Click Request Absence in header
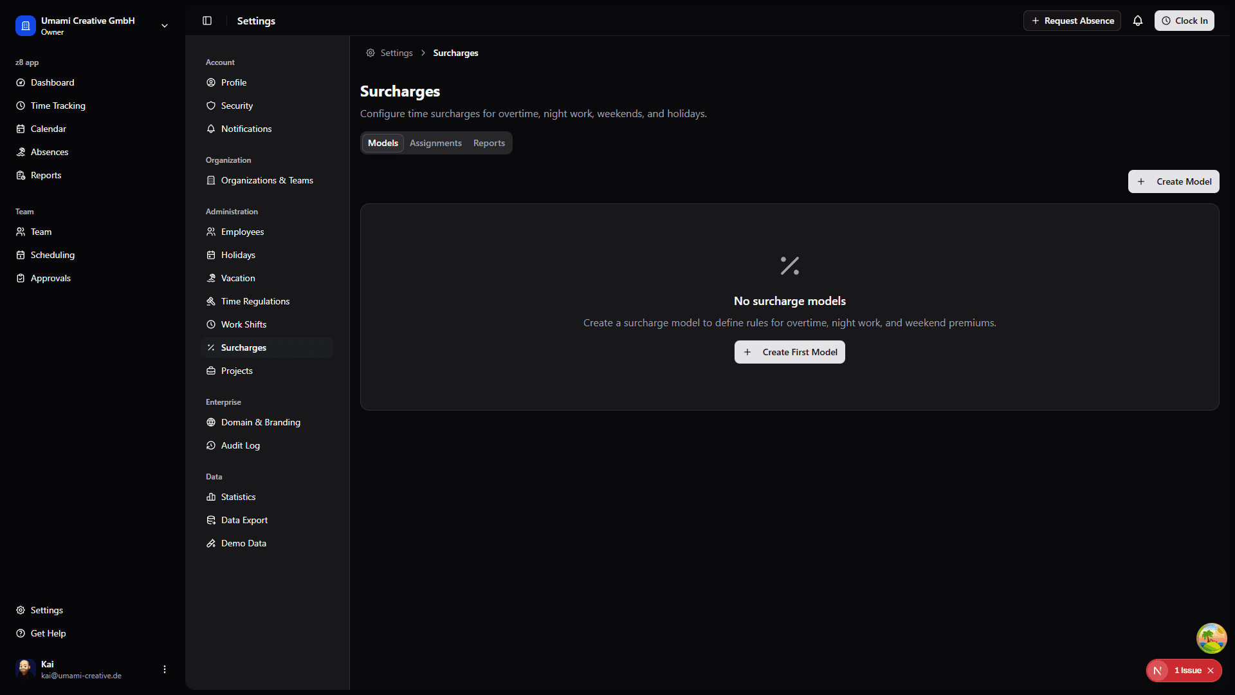 (1072, 21)
